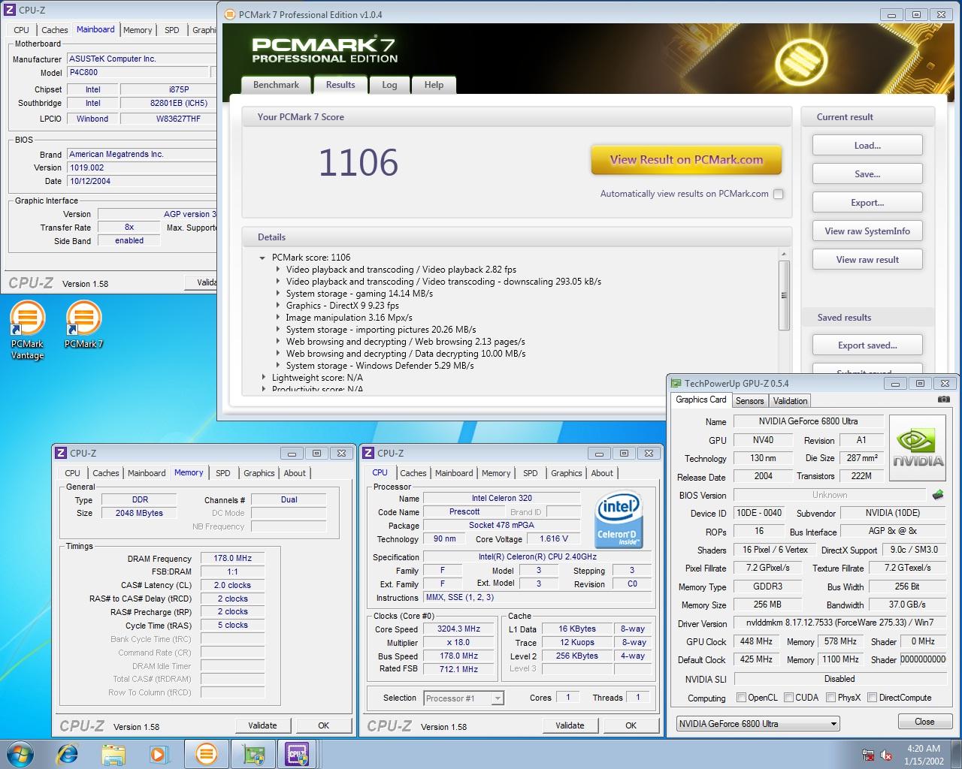Switch to CPU-Z taskbar button
962x769 pixels.
point(298,754)
